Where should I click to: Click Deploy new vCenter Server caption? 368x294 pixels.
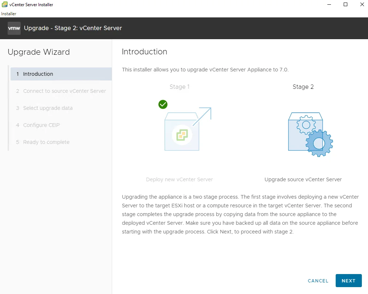179,179
